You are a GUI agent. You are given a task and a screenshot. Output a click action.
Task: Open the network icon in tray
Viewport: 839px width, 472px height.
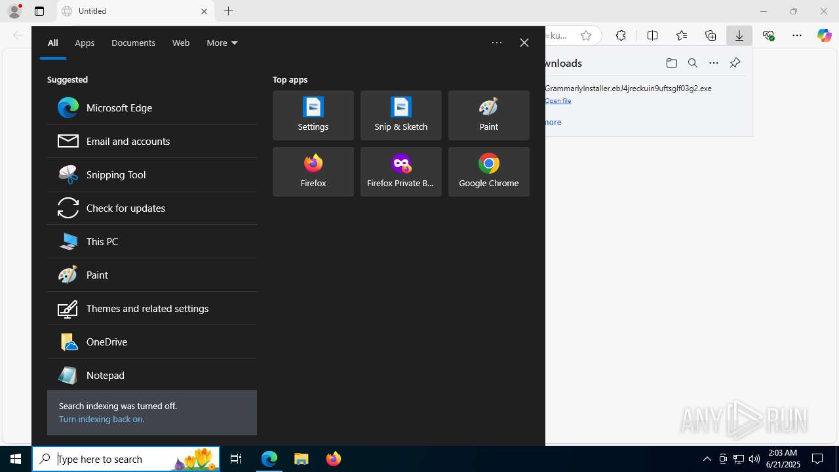pyautogui.click(x=739, y=459)
